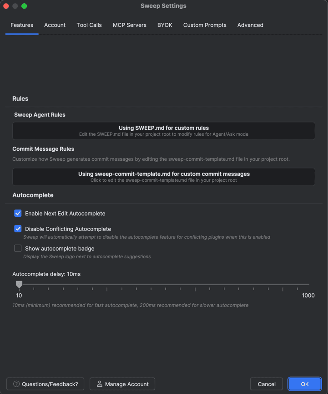328x394 pixels.
Task: Select the Features tab
Action: click(21, 25)
